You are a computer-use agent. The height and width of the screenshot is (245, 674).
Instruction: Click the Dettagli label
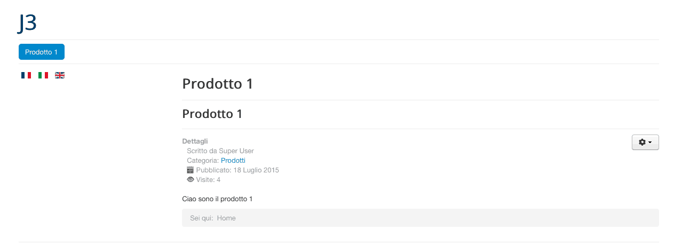[195, 141]
